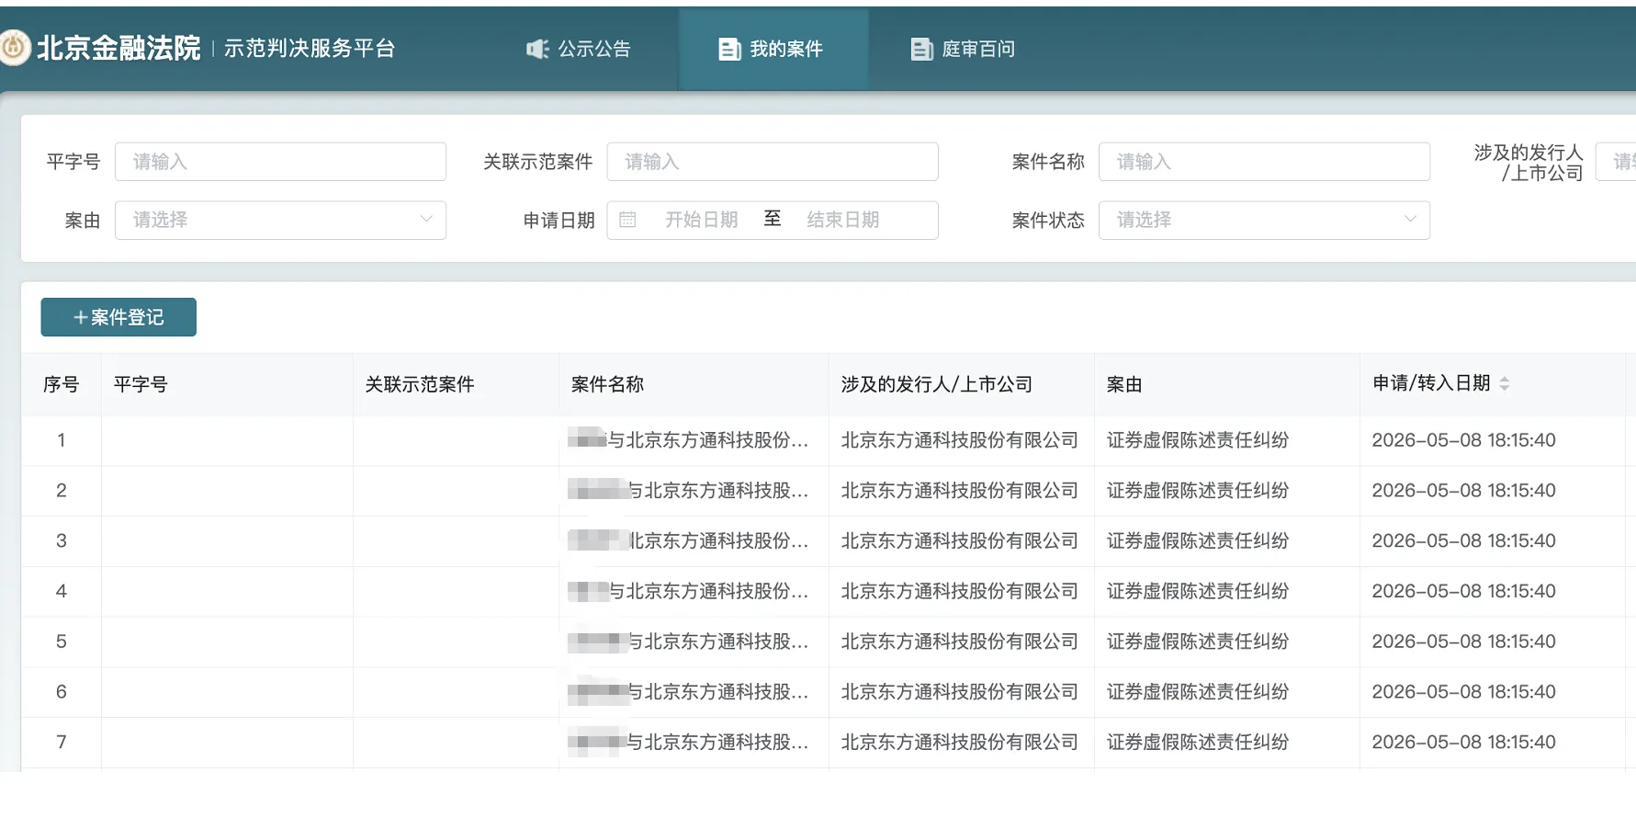Click the 序号 column header

62,384
